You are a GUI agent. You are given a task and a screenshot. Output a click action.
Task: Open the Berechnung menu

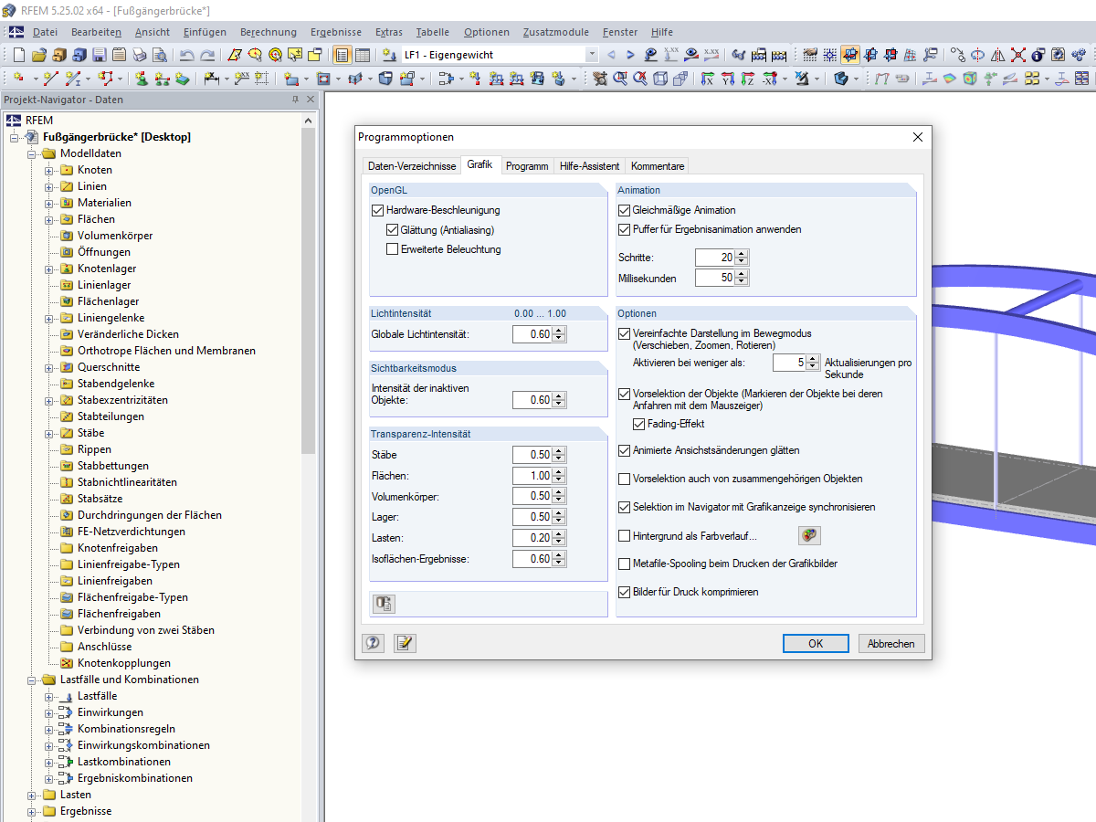(269, 32)
